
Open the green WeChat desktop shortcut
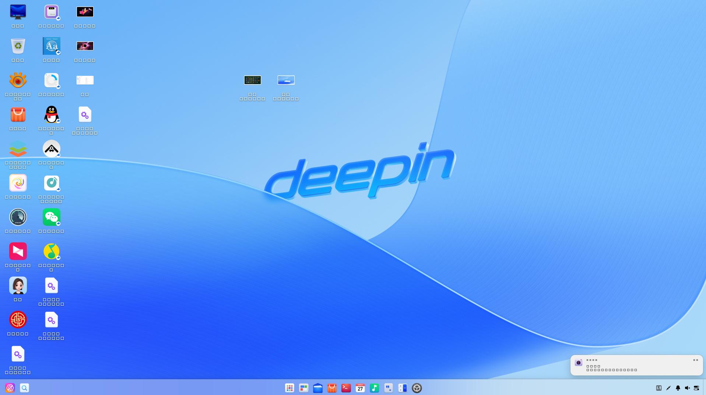pyautogui.click(x=51, y=217)
